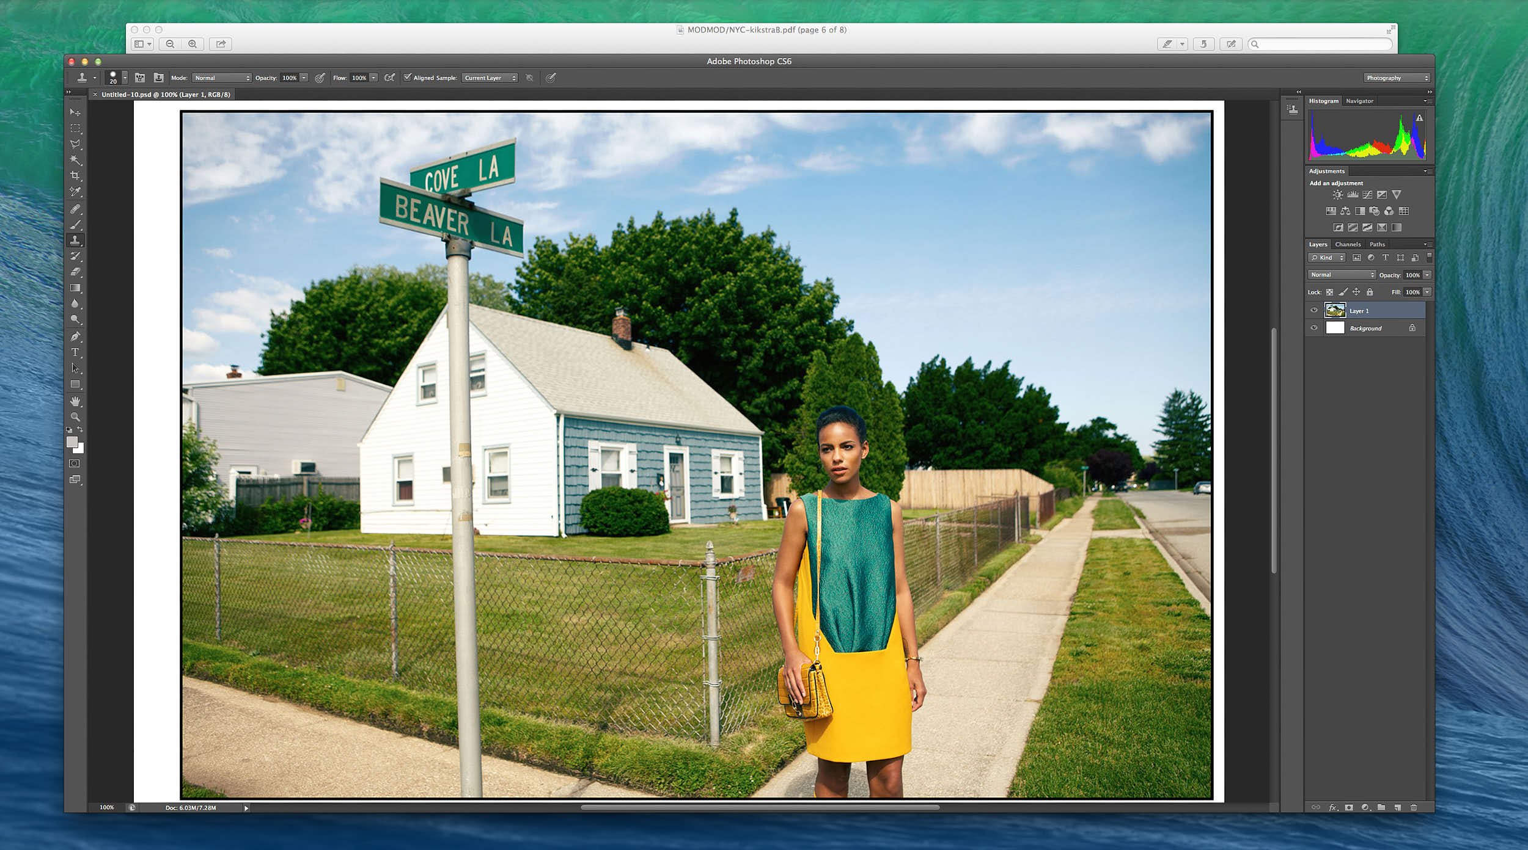Toggle the Brush panel icon in options bar
The image size is (1528, 850).
(140, 78)
